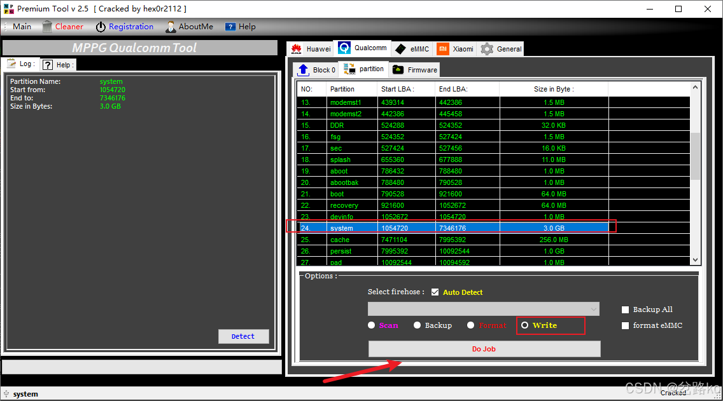
Task: Open the Main menu
Action: [x=22, y=27]
